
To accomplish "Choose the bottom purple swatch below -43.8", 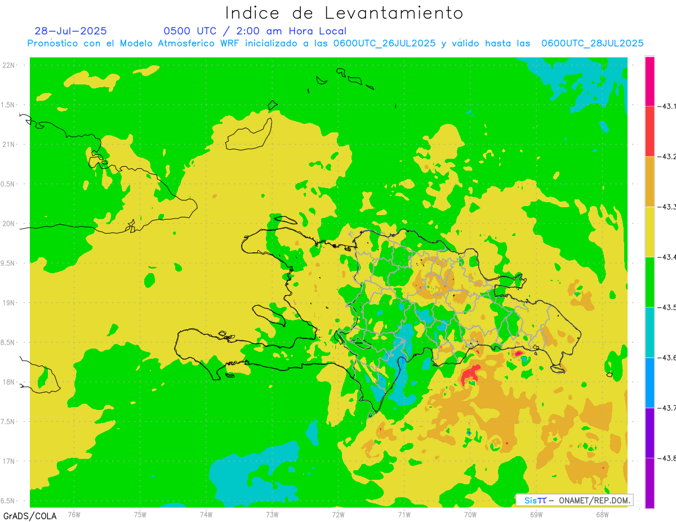I will click(650, 483).
